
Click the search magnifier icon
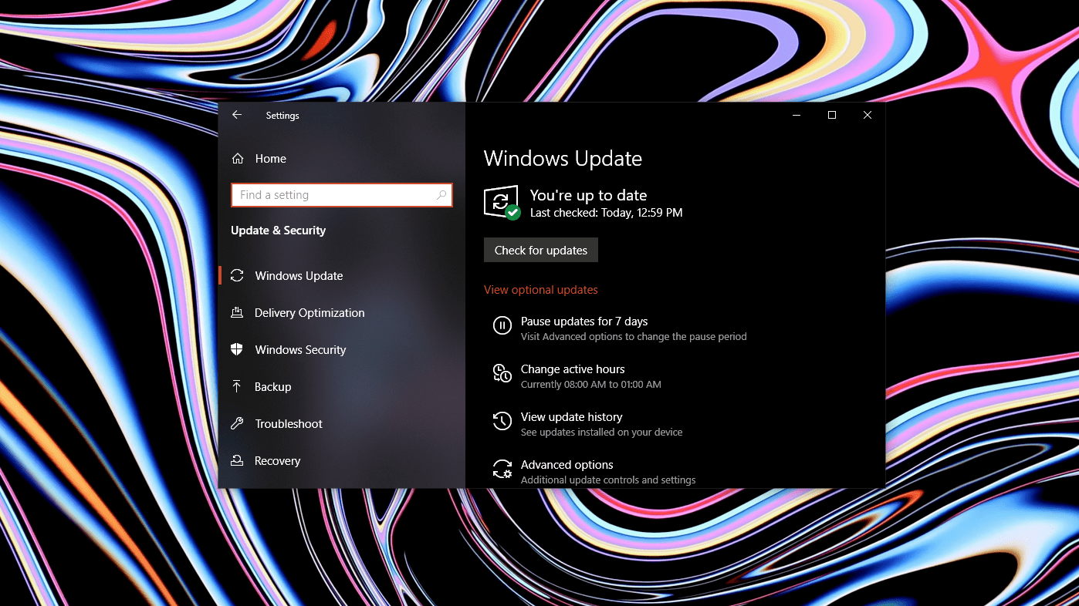coord(441,195)
